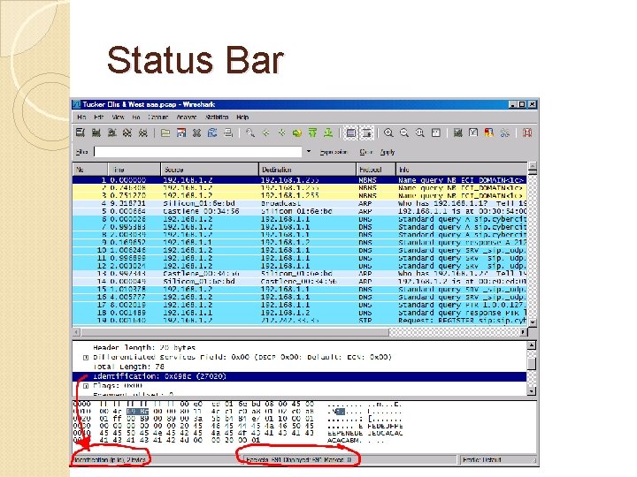Open the Statistics menu

[217, 117]
